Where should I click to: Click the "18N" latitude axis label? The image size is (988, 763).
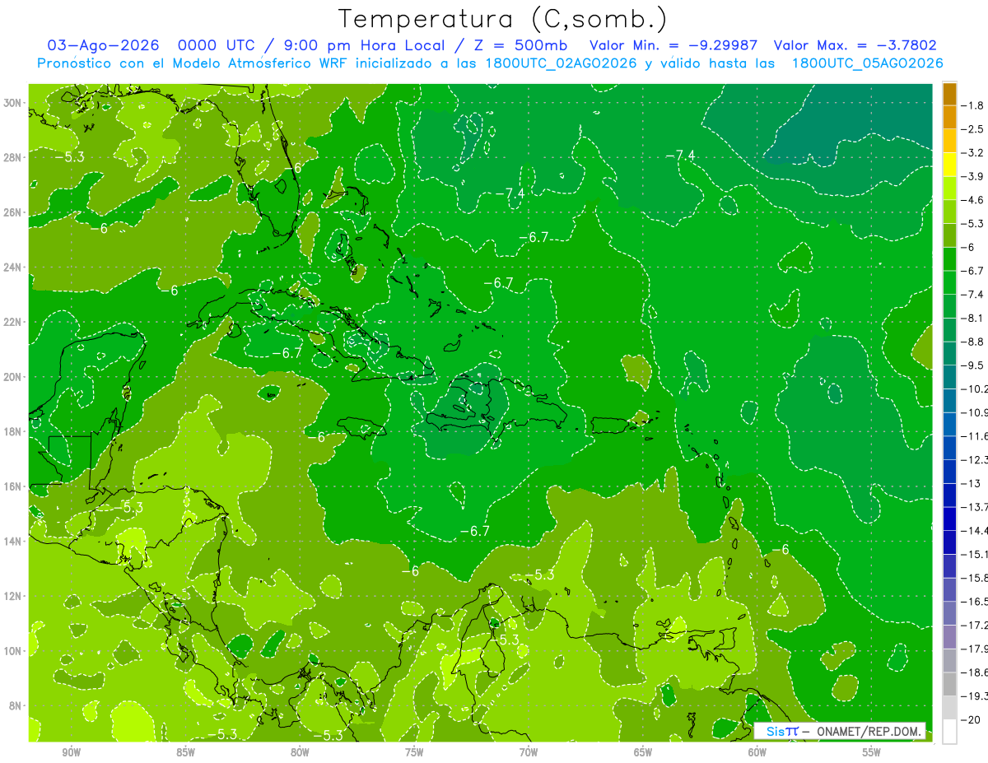click(12, 431)
